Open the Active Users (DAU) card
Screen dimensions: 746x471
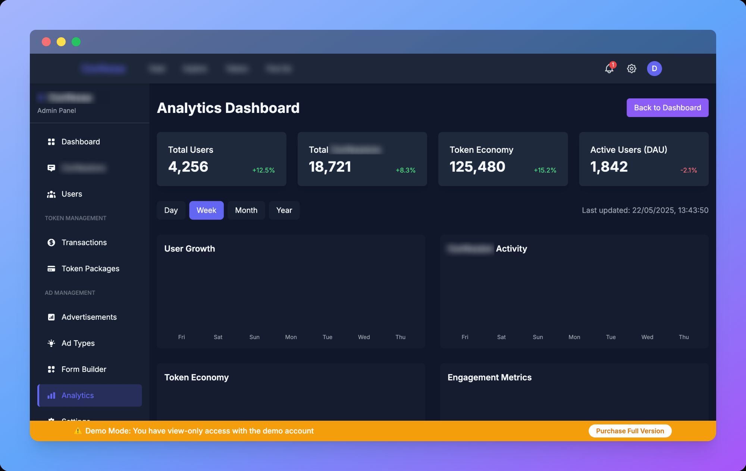pyautogui.click(x=643, y=159)
